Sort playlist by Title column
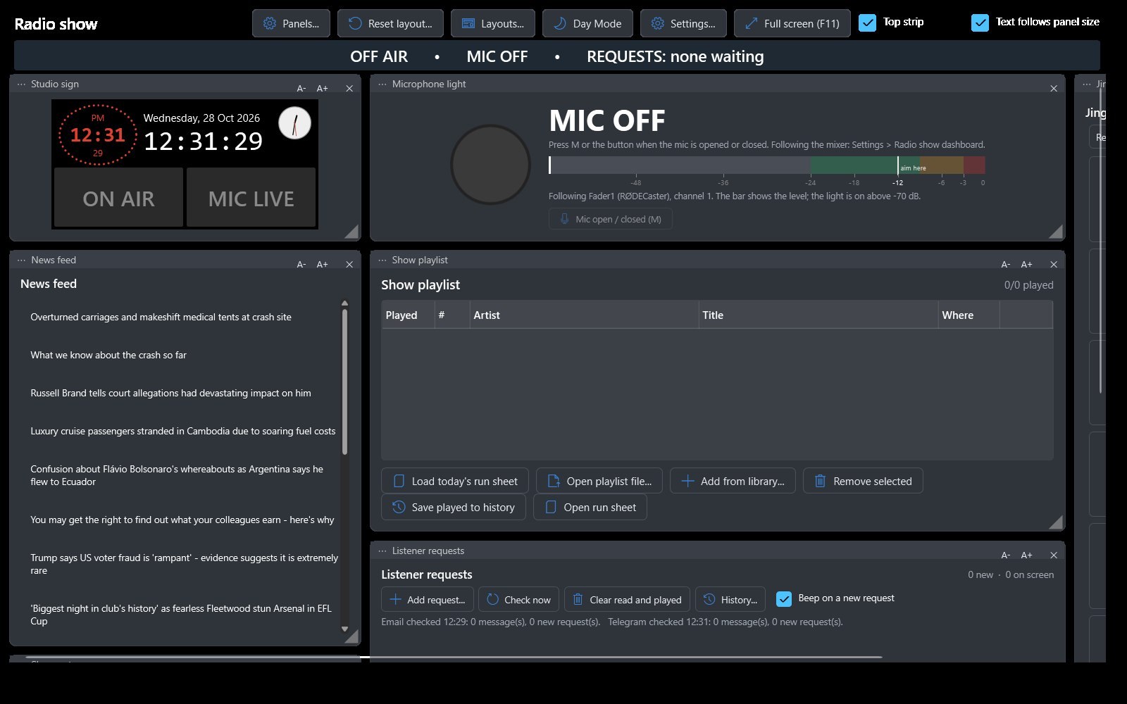The width and height of the screenshot is (1127, 704). pos(818,315)
